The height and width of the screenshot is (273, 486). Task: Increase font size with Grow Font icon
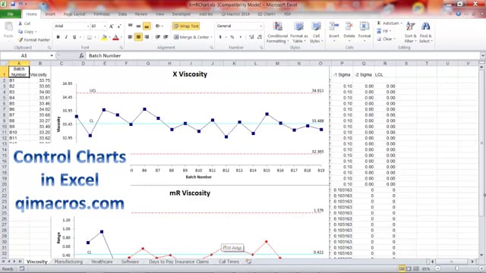click(112, 27)
